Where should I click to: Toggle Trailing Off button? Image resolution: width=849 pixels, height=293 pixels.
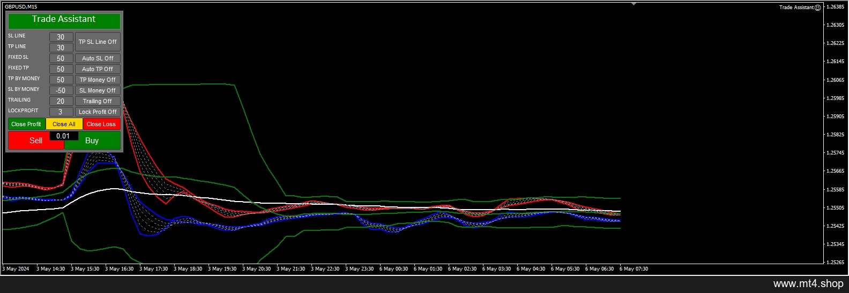pos(98,101)
